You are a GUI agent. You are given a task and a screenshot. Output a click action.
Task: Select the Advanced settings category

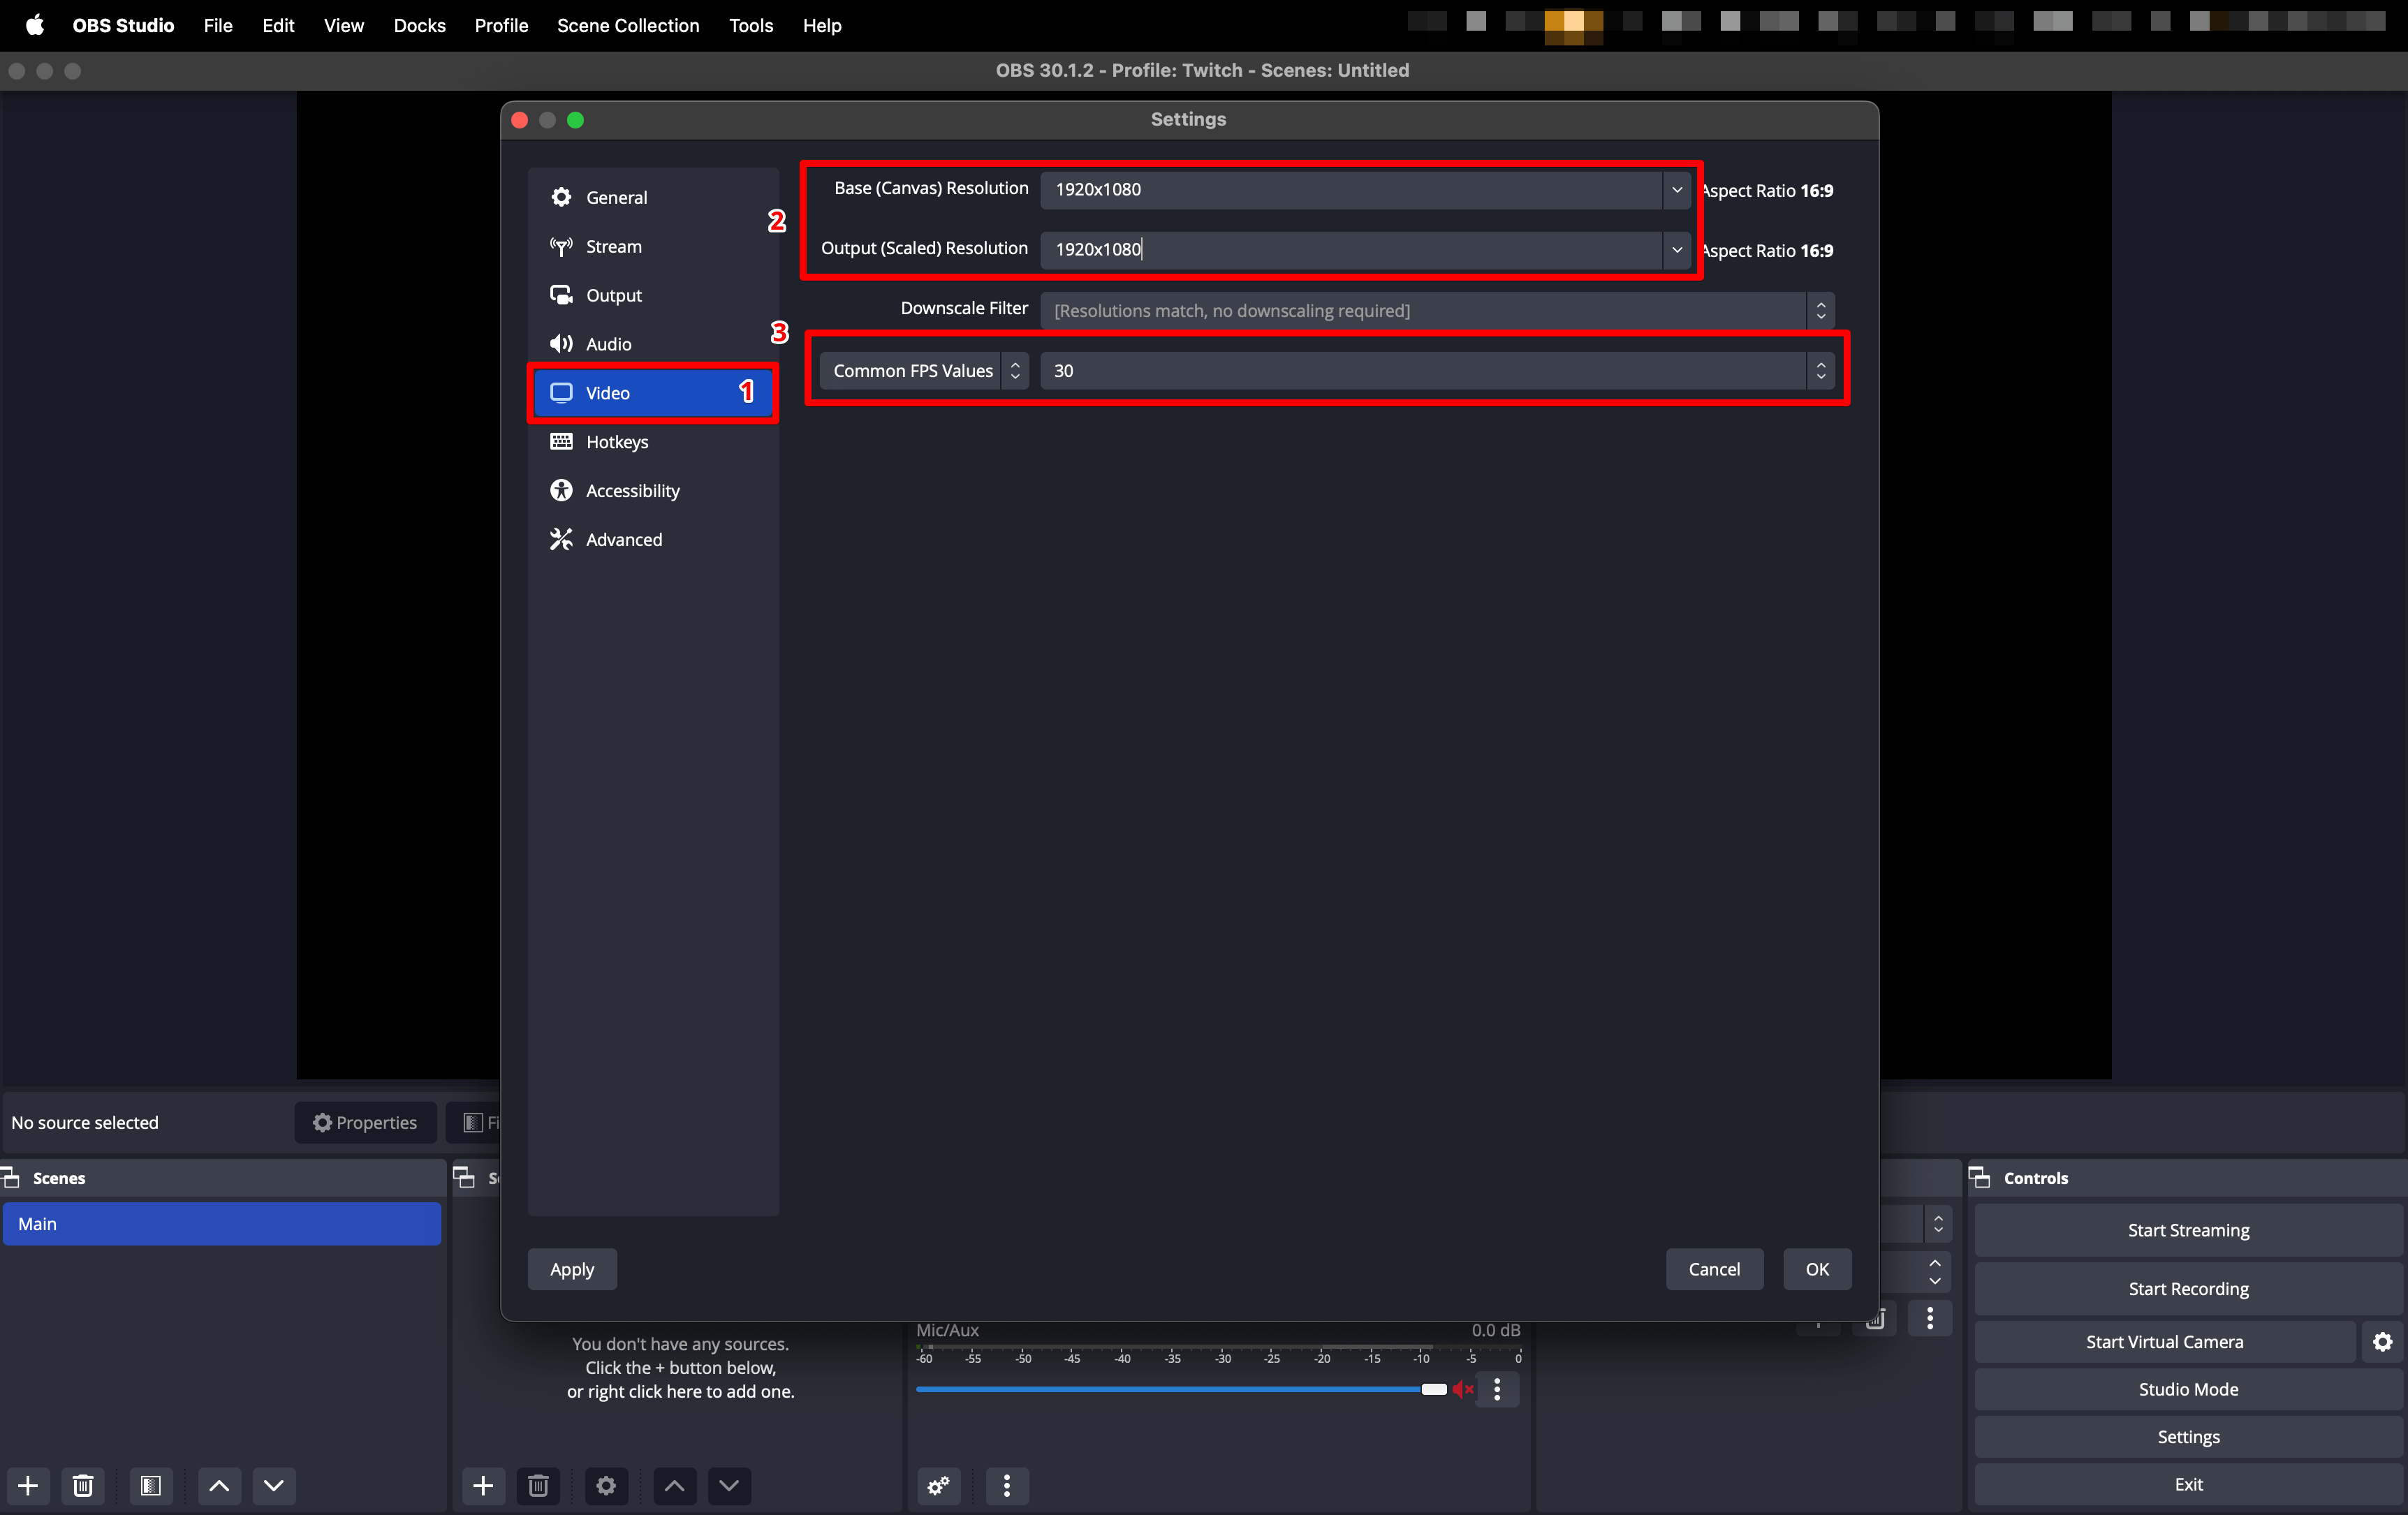point(623,539)
